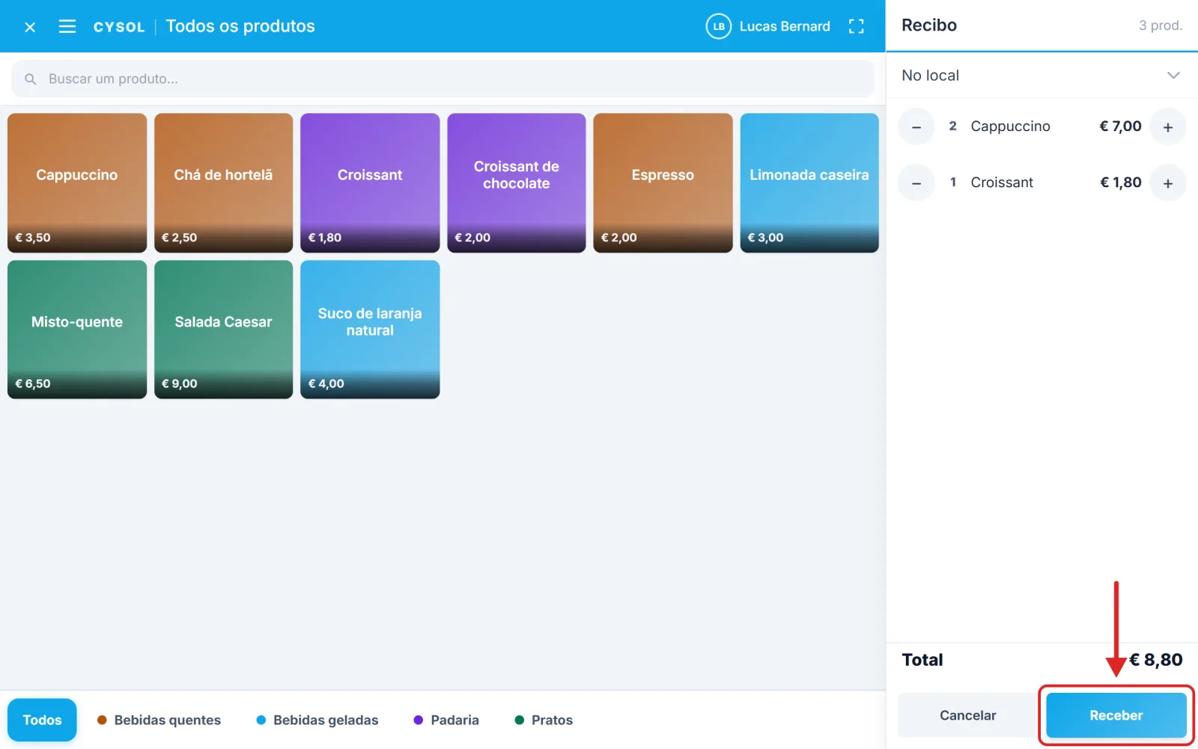The width and height of the screenshot is (1198, 749).
Task: Add Chá de hortelã product tile
Action: [223, 183]
